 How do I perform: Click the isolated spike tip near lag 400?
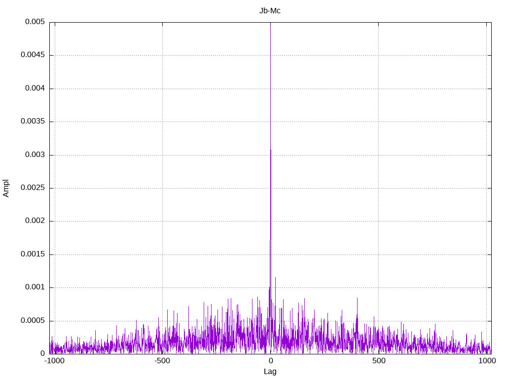point(357,298)
